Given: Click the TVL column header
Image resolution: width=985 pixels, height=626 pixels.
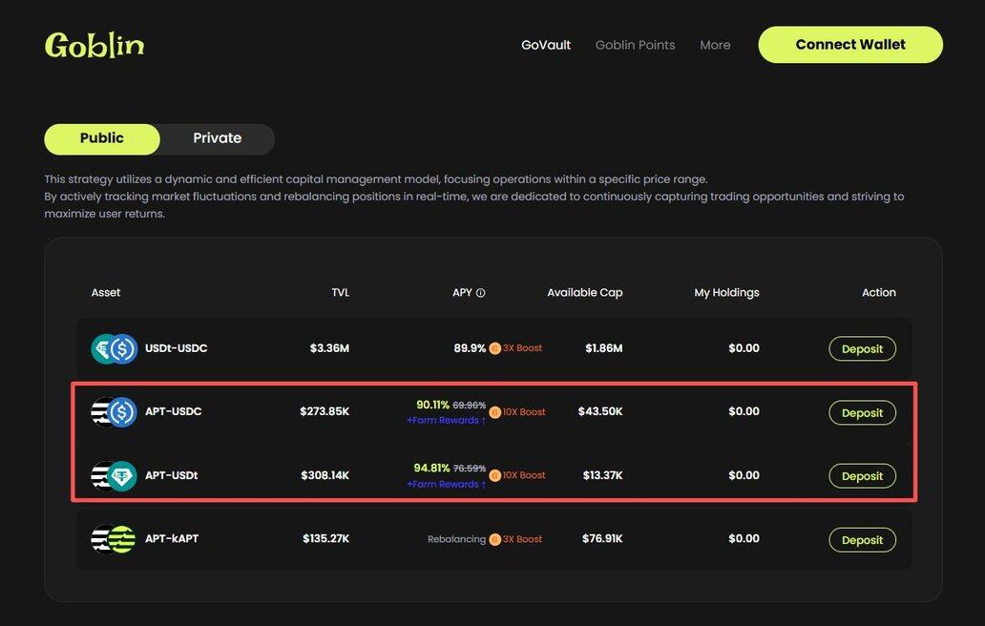Looking at the screenshot, I should (340, 293).
